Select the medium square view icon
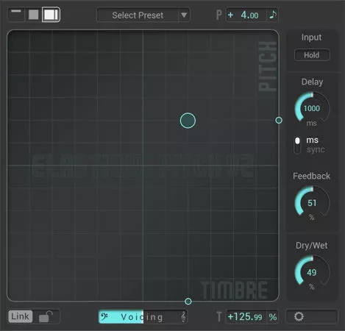Screen dimensions: 345x331 pos(33,15)
